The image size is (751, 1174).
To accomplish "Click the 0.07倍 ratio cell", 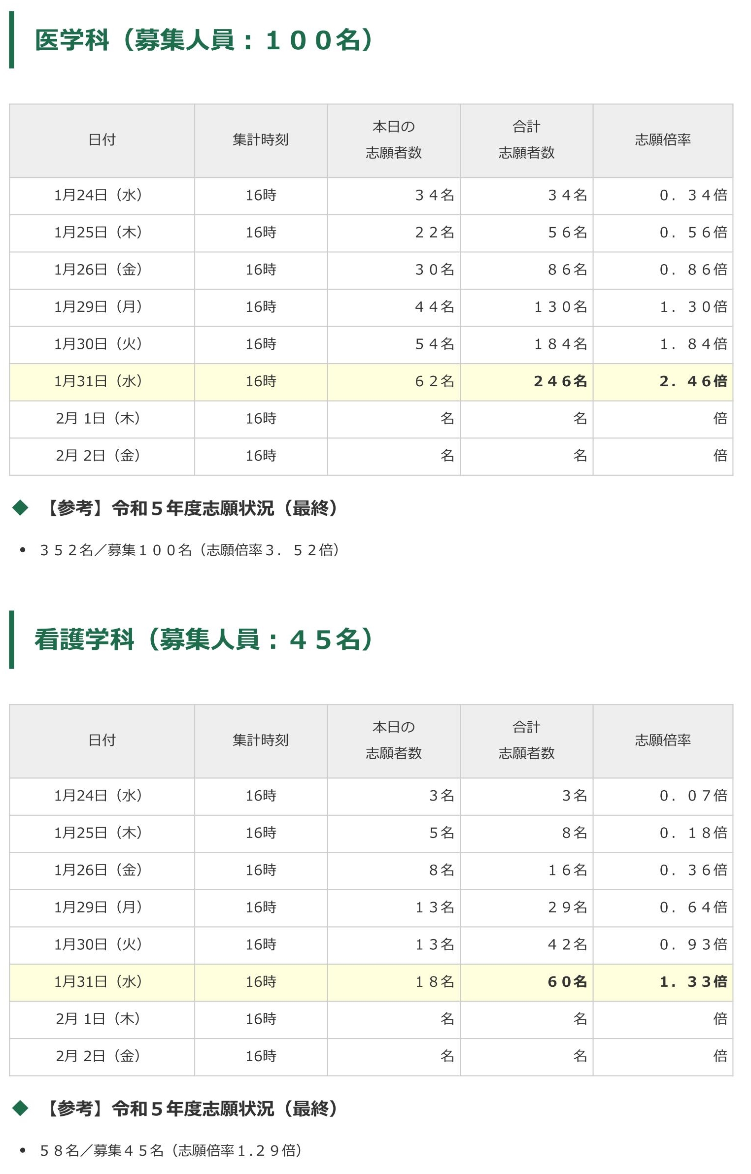I will coord(693,796).
